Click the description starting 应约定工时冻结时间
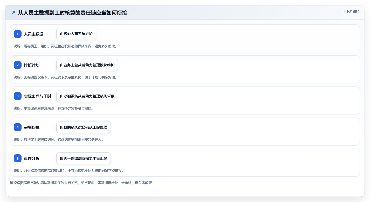This screenshot has width=370, height=202. point(58,139)
